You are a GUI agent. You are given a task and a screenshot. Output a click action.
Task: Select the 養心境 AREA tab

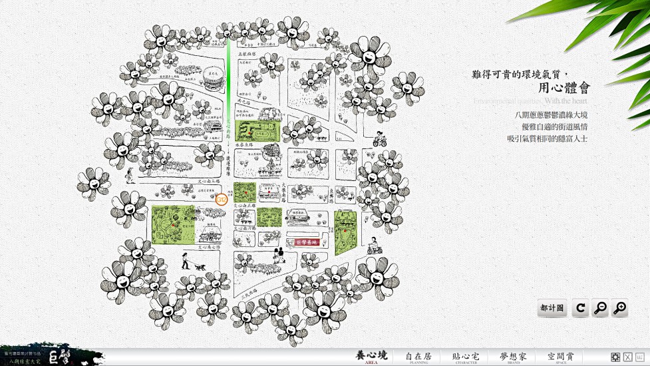371,357
